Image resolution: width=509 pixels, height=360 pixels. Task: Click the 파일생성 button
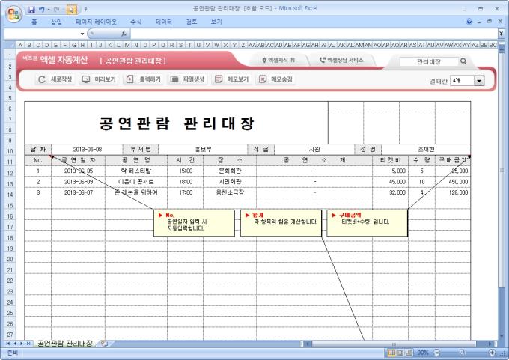pyautogui.click(x=188, y=79)
